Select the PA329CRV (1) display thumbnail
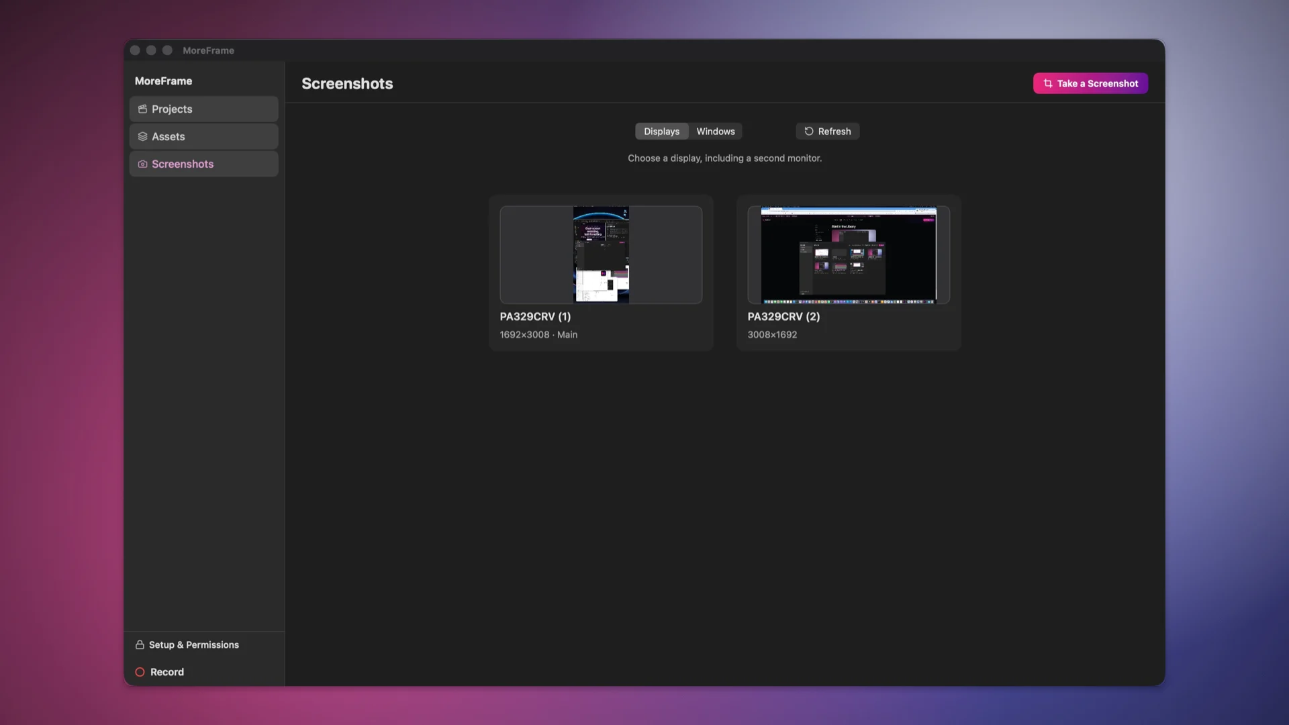 click(x=601, y=254)
